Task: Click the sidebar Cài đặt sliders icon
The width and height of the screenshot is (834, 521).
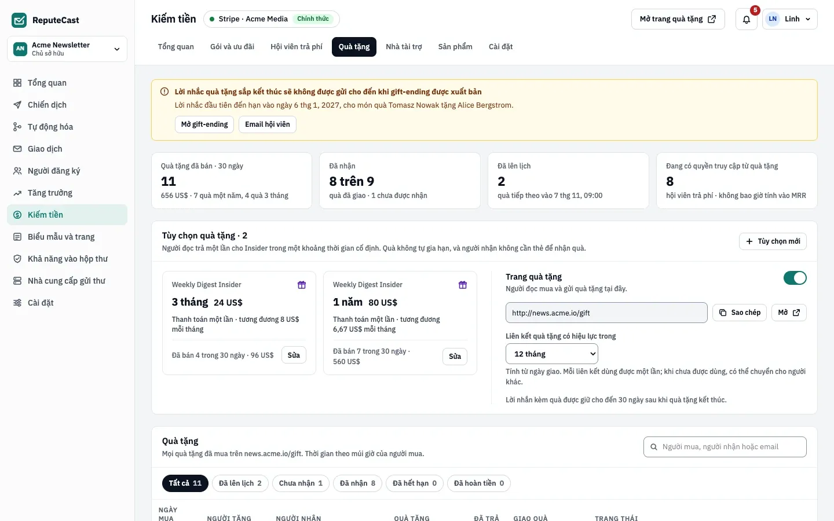Action: tap(17, 303)
